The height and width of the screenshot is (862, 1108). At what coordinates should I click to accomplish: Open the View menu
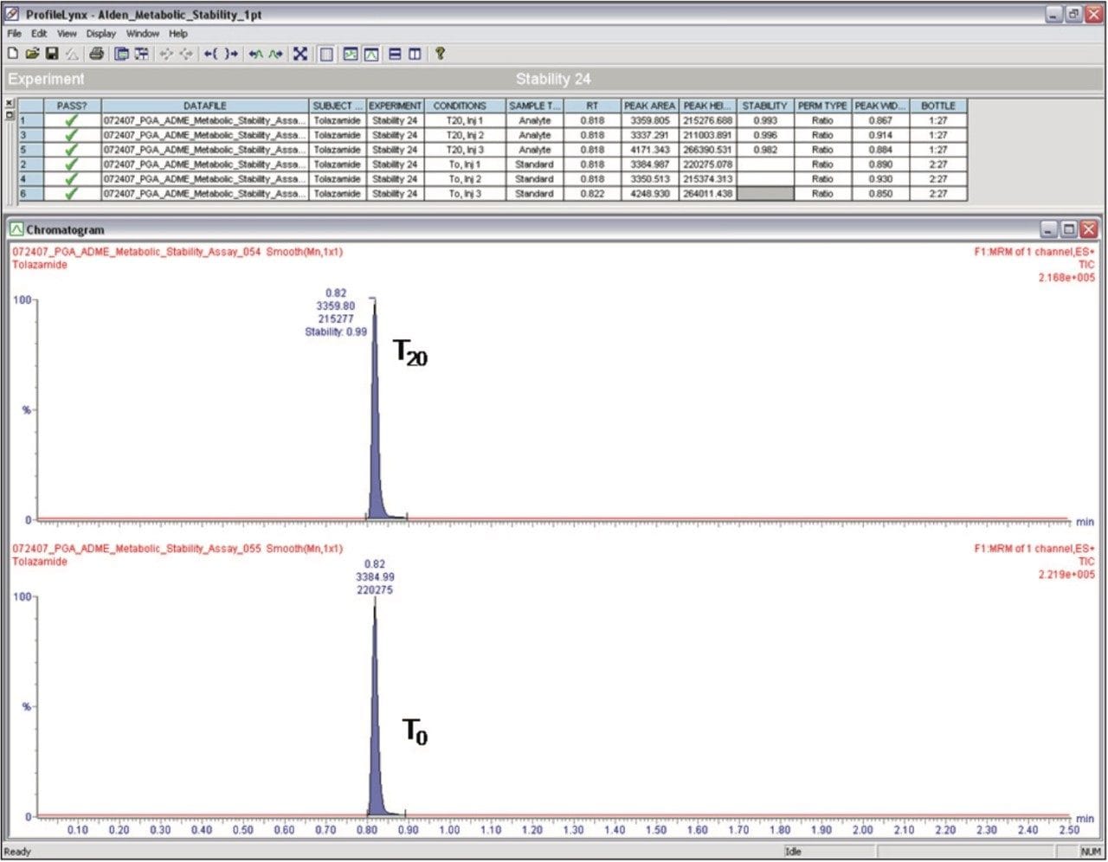(x=67, y=34)
